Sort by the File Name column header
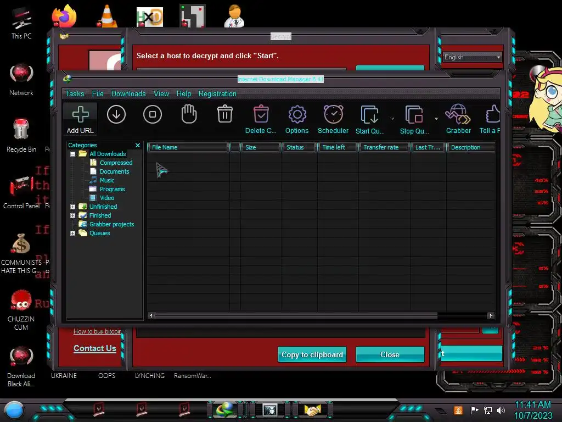562x422 pixels. (x=188, y=147)
